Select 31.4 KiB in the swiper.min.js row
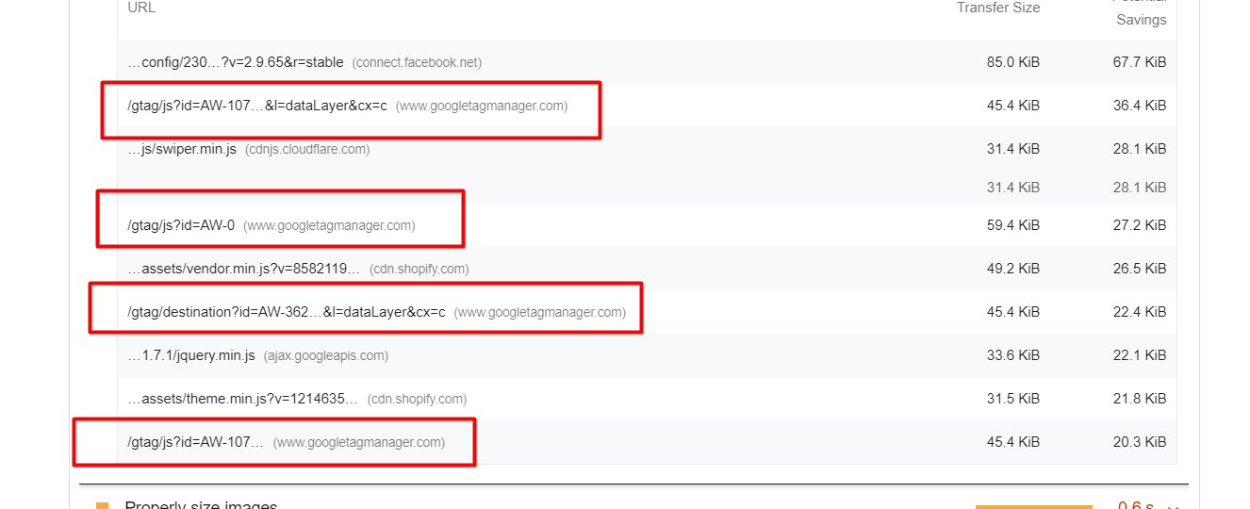1250x509 pixels. pos(1013,149)
